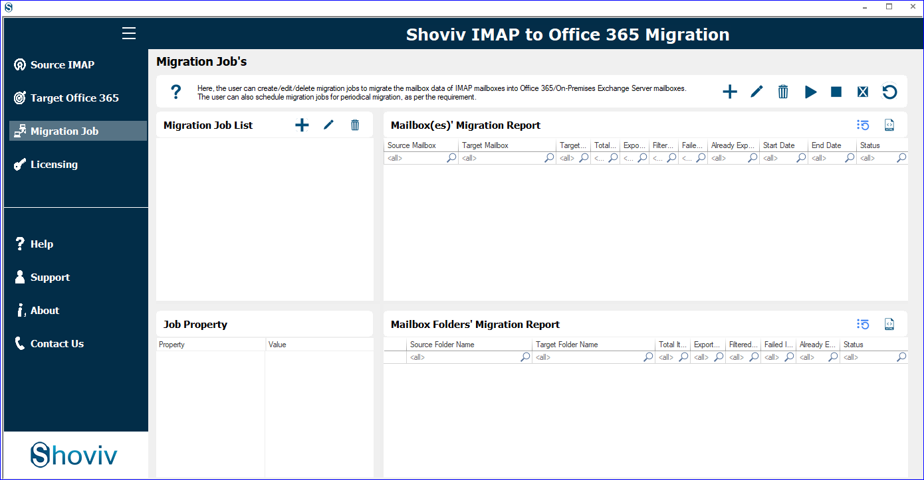Sort by End Date column header
Viewport: 924px width, 480px height.
point(832,145)
